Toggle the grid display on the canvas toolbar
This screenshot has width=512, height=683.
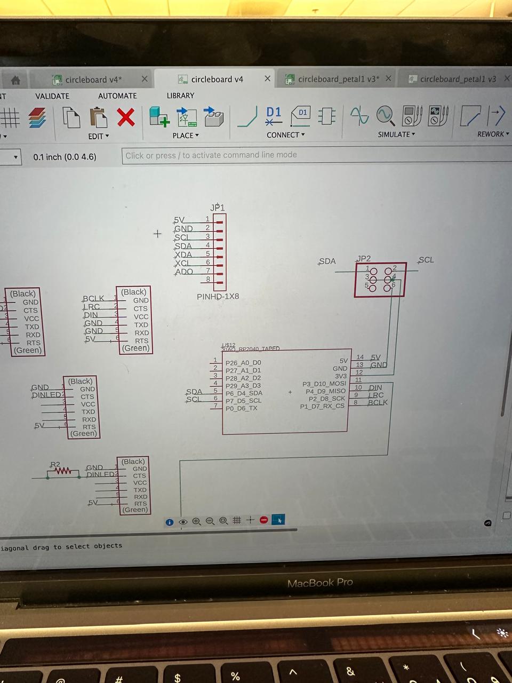(x=237, y=520)
